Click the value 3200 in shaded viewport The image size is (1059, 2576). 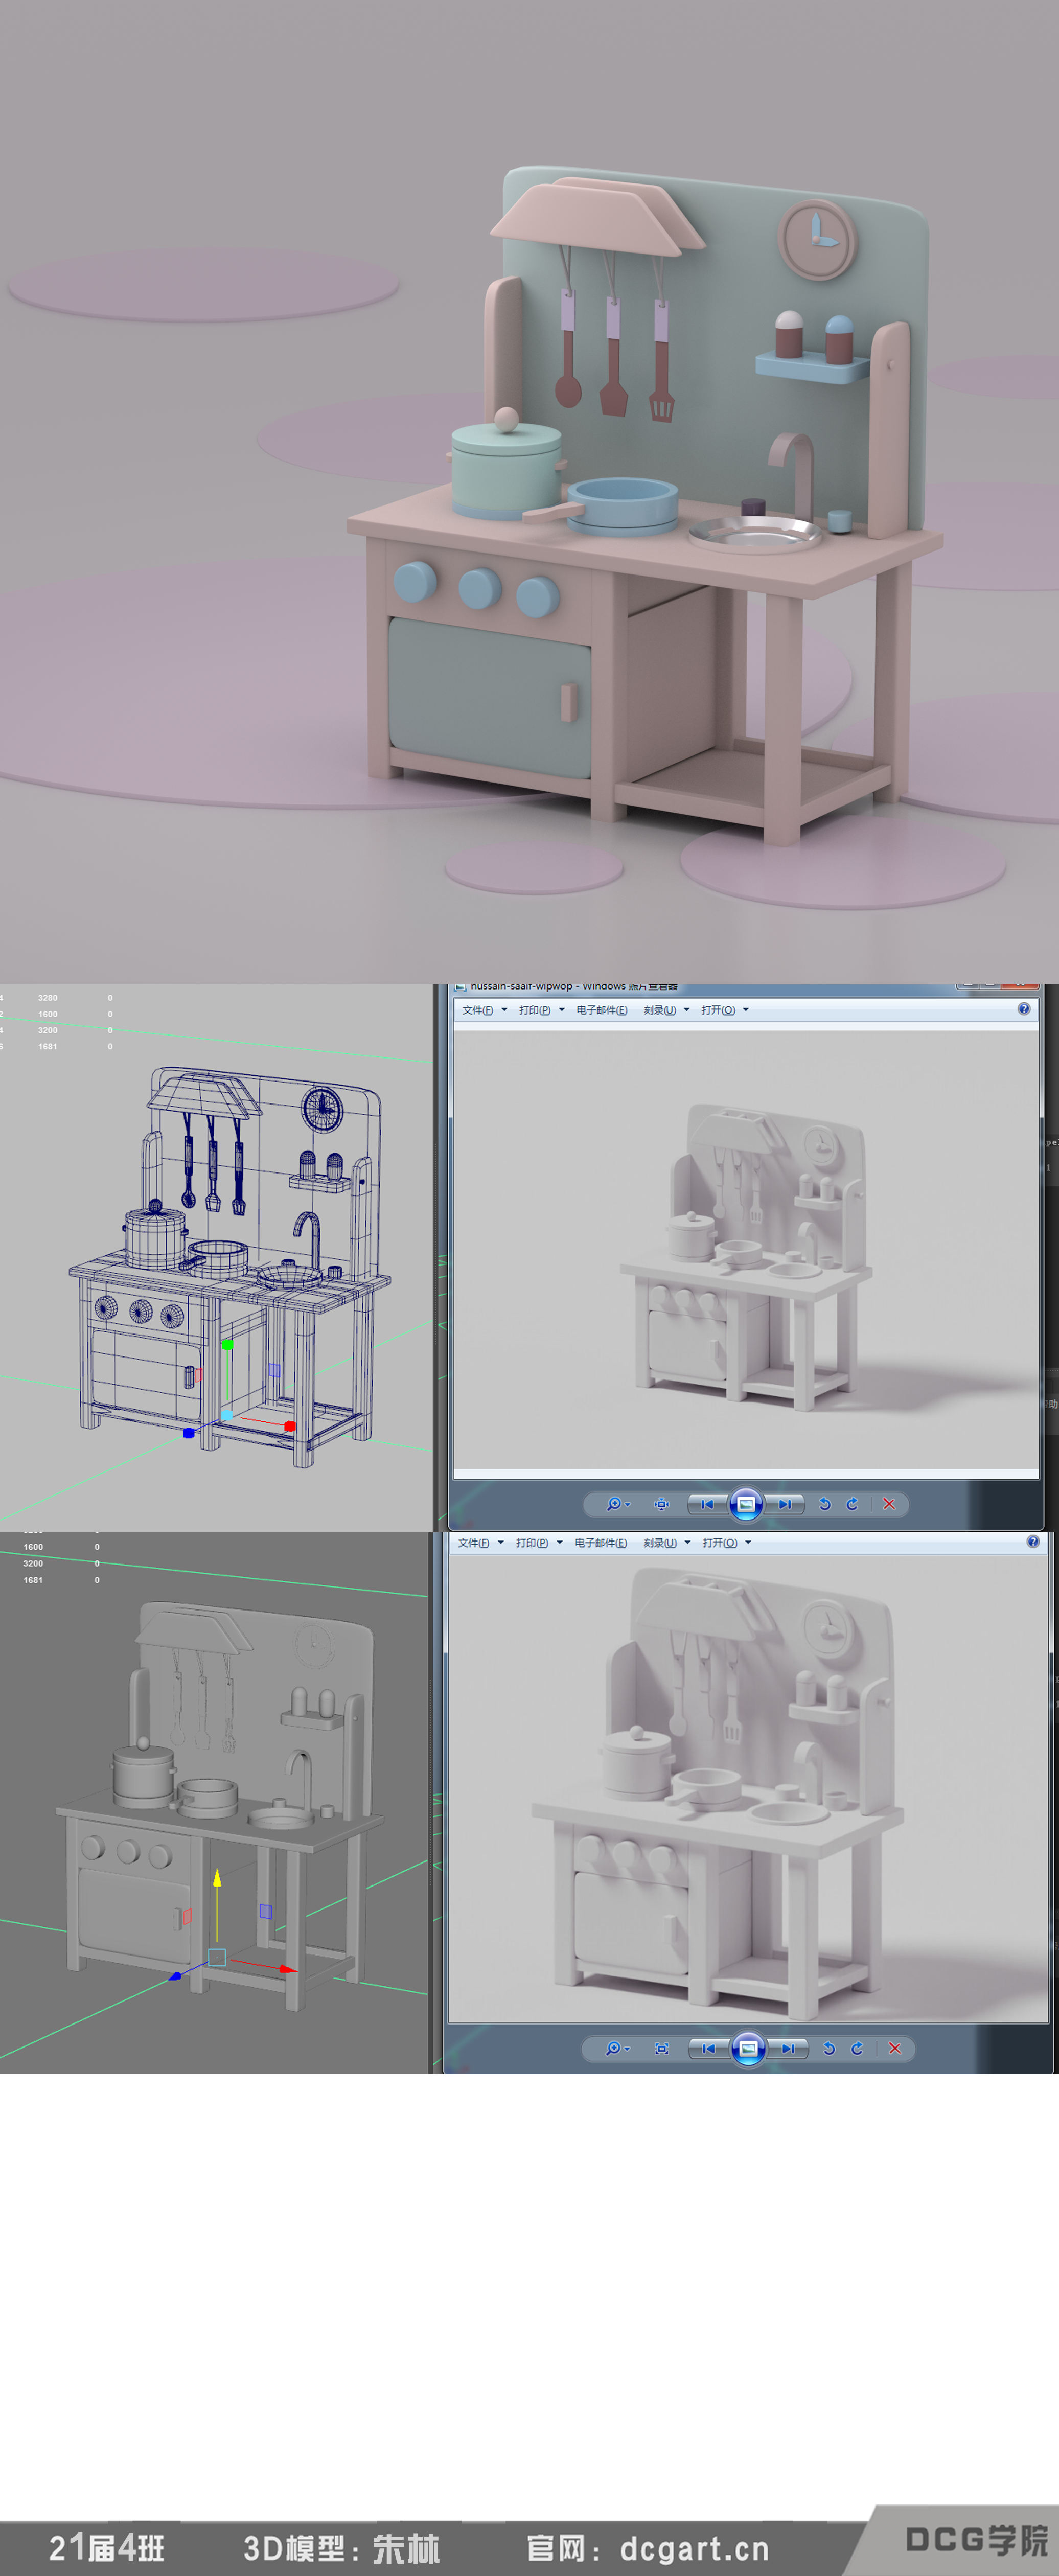pyautogui.click(x=33, y=1563)
